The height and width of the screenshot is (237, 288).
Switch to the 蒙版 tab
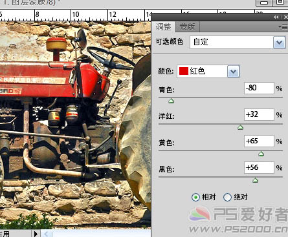coord(187,27)
